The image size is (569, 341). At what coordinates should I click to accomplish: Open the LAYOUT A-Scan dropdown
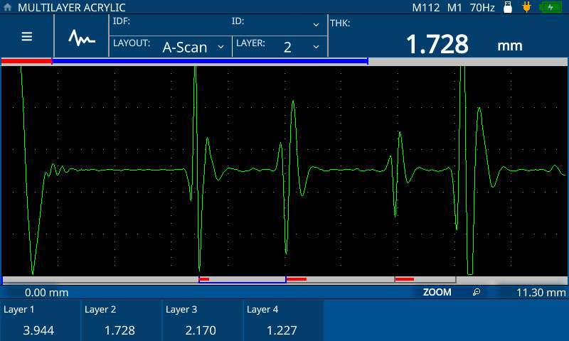171,46
